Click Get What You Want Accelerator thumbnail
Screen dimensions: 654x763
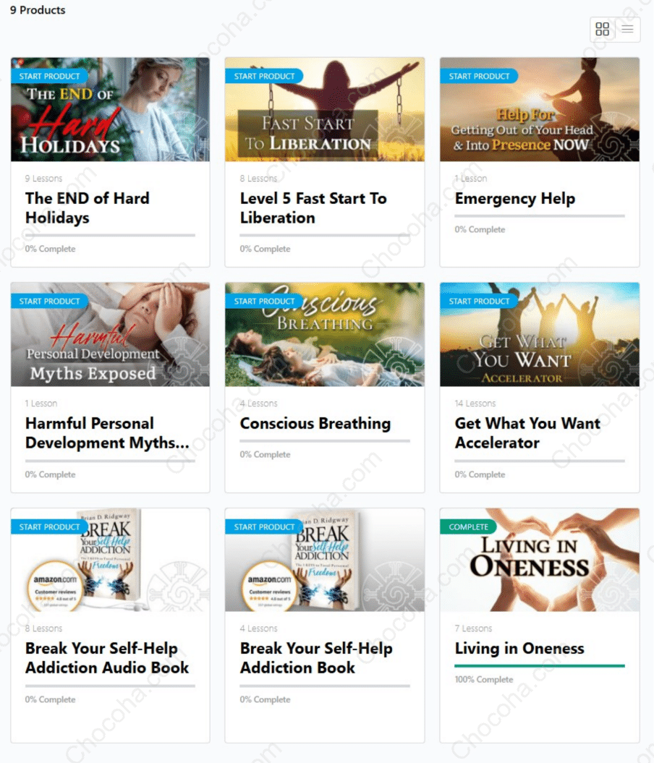(x=540, y=334)
